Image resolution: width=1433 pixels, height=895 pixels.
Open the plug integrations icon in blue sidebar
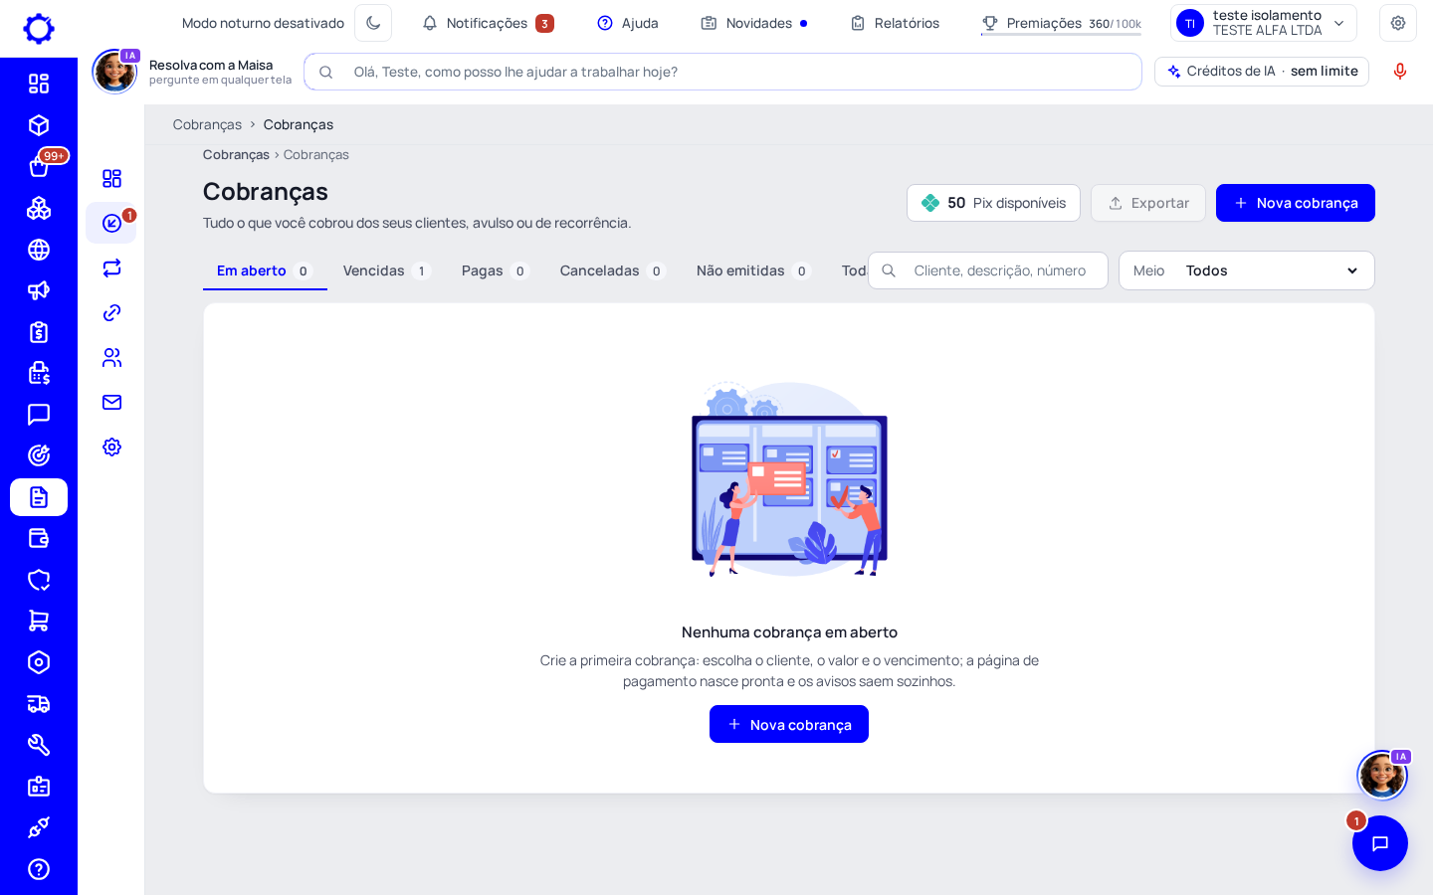39,827
